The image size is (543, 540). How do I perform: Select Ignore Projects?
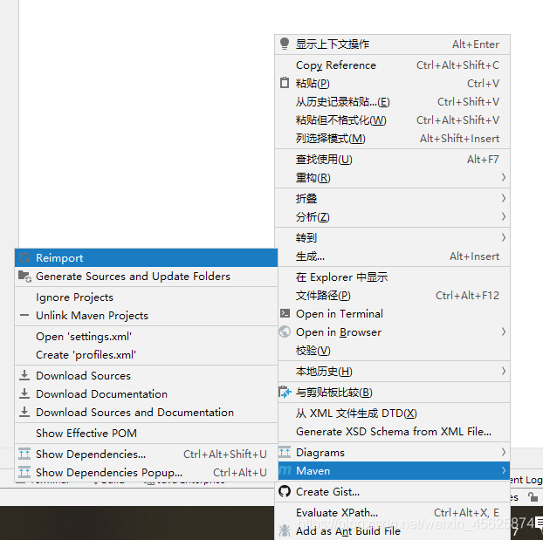pyautogui.click(x=146, y=297)
